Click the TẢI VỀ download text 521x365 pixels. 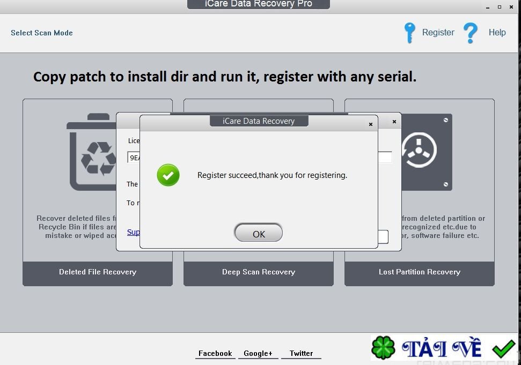pos(442,348)
